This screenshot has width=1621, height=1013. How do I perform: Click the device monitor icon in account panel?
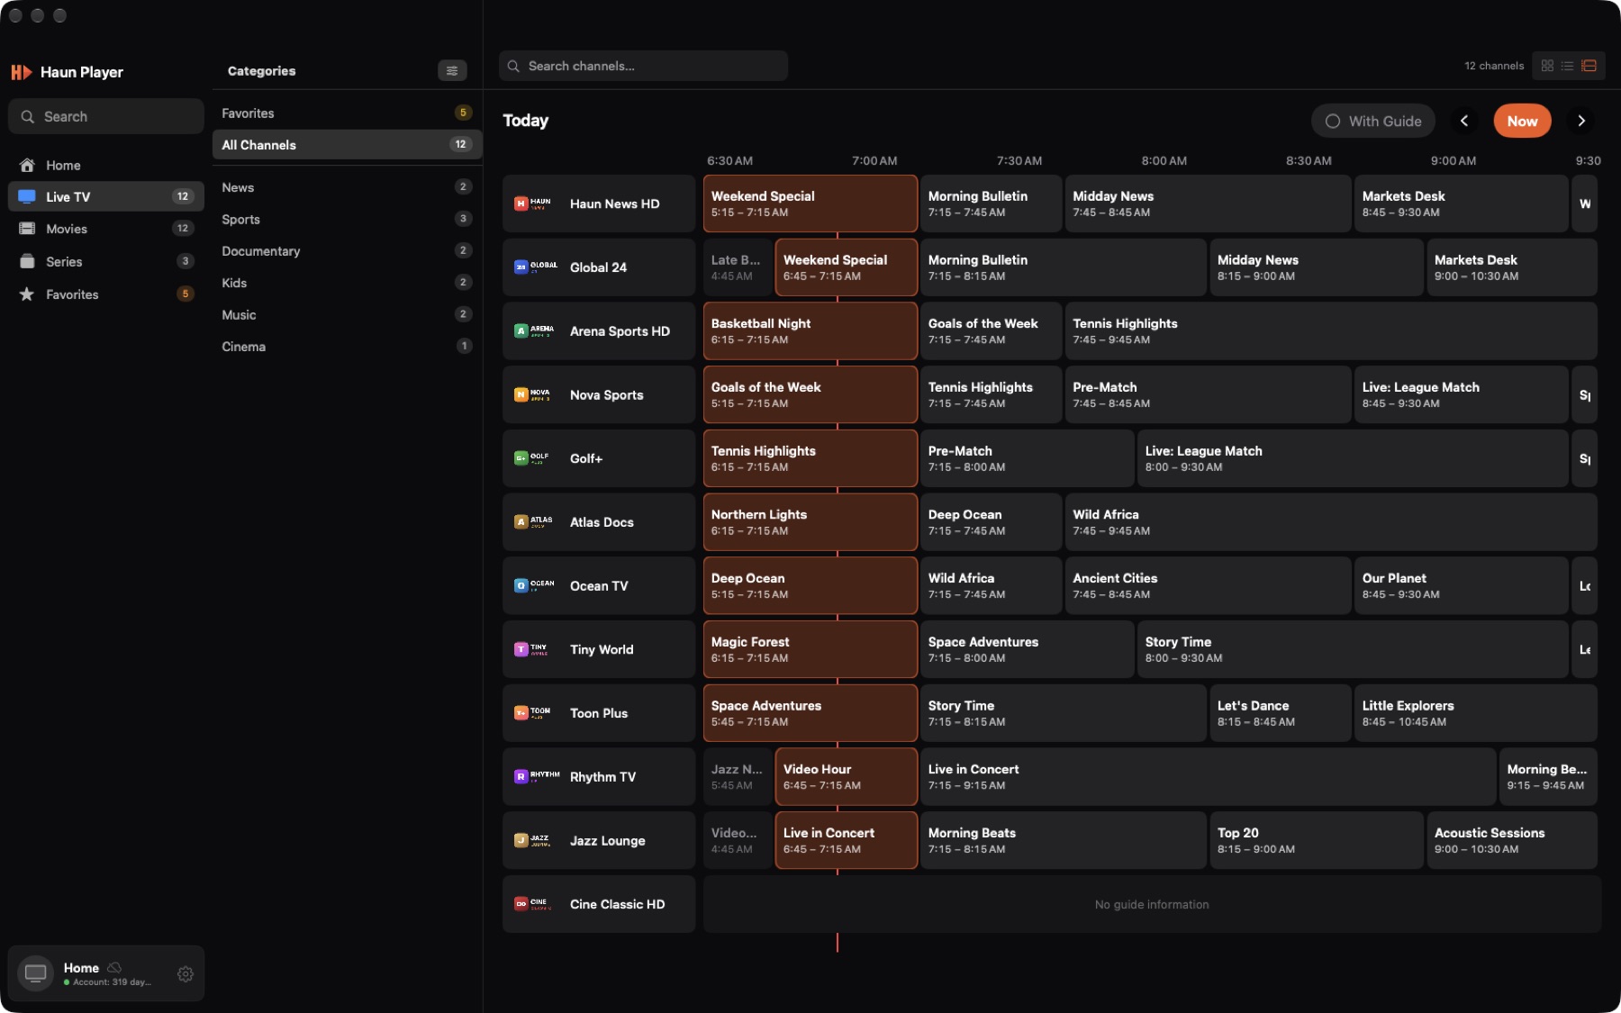coord(36,974)
